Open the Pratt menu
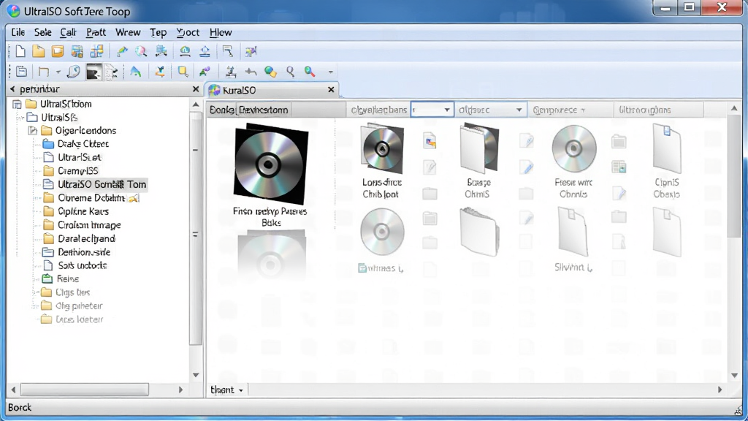Image resolution: width=748 pixels, height=421 pixels. (96, 32)
